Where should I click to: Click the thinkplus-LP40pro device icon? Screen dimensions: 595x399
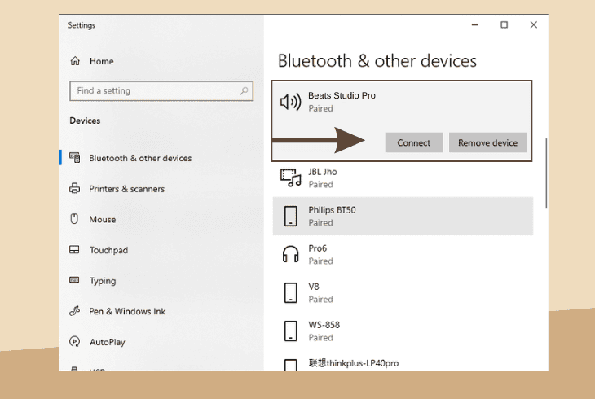291,365
